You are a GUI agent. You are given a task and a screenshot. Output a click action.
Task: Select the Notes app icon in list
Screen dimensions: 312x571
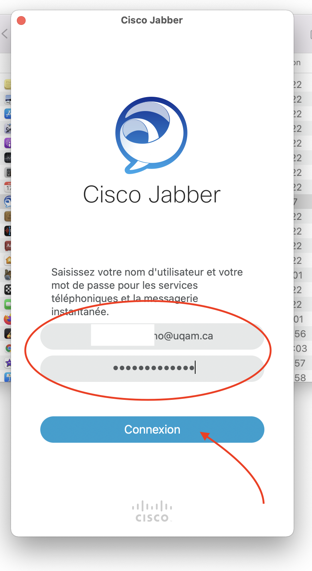(8, 84)
